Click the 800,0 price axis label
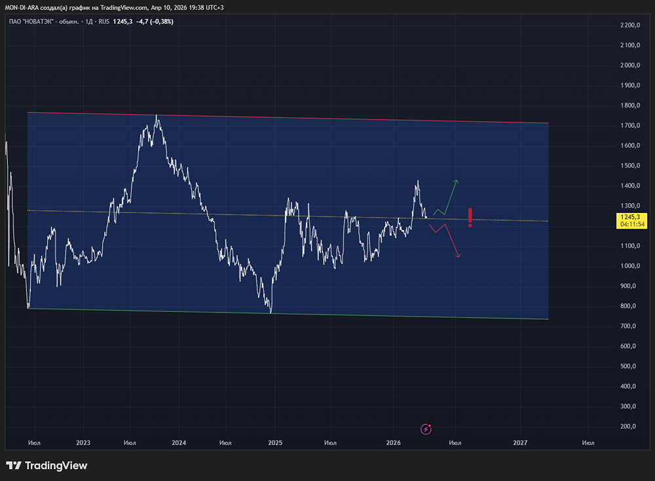The image size is (655, 481). click(628, 306)
